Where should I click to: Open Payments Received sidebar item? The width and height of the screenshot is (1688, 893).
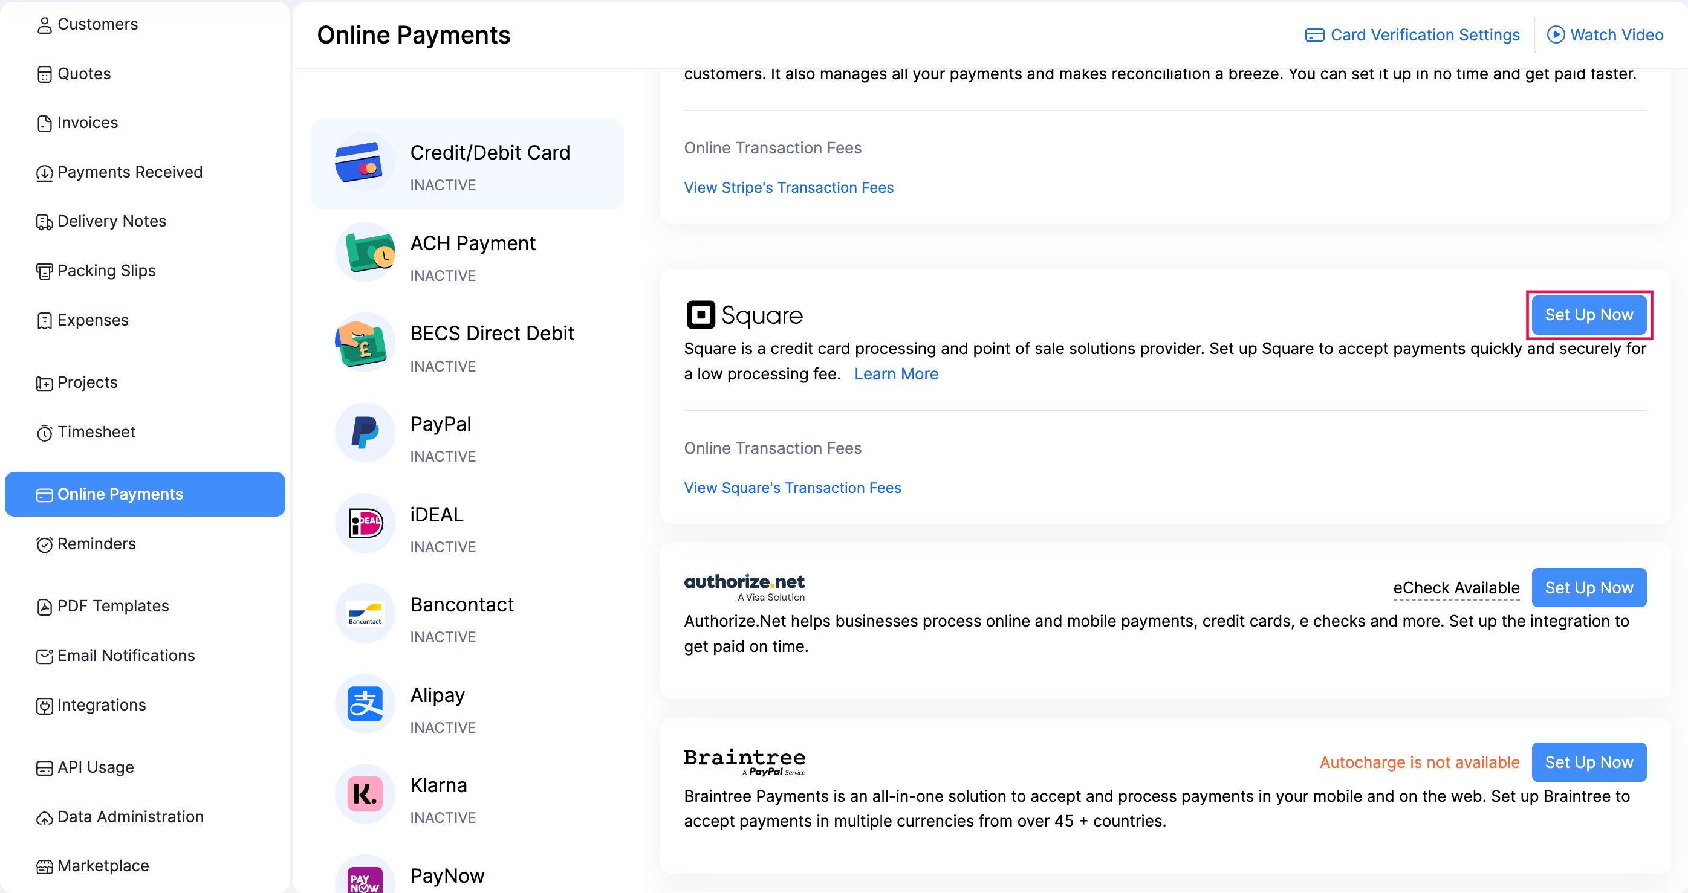130,172
